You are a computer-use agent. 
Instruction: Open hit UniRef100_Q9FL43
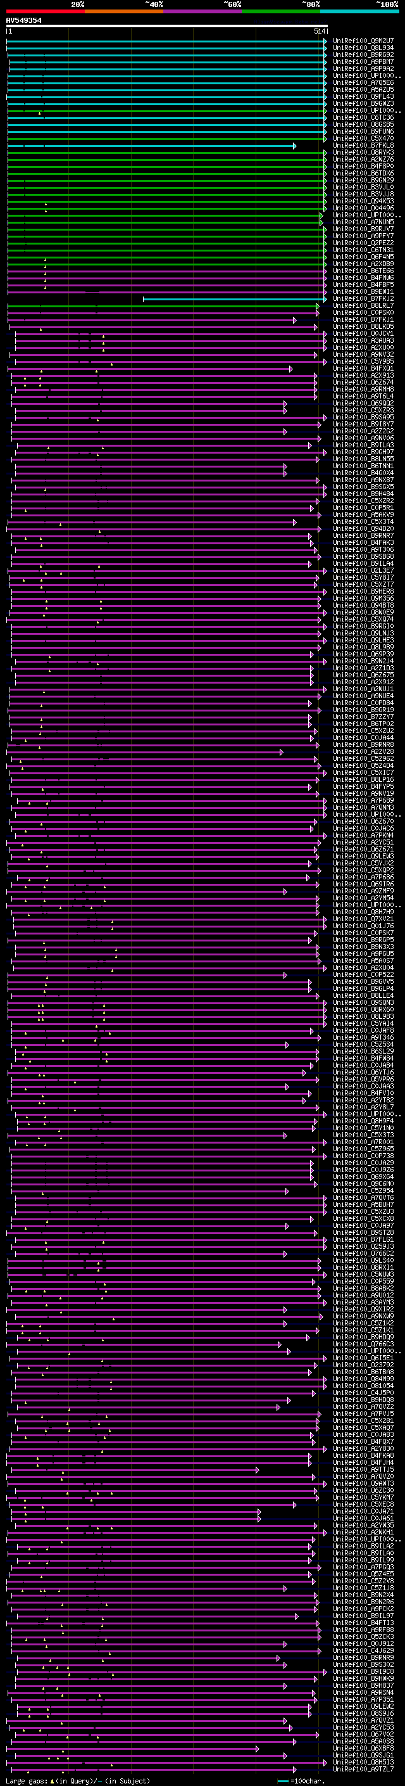[x=363, y=96]
